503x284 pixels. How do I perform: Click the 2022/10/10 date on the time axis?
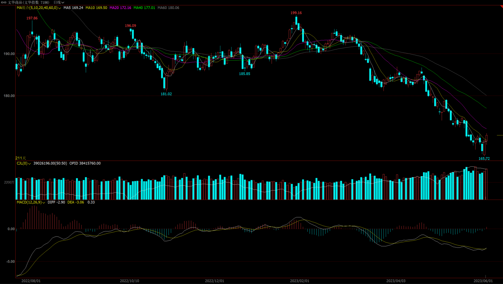129,281
